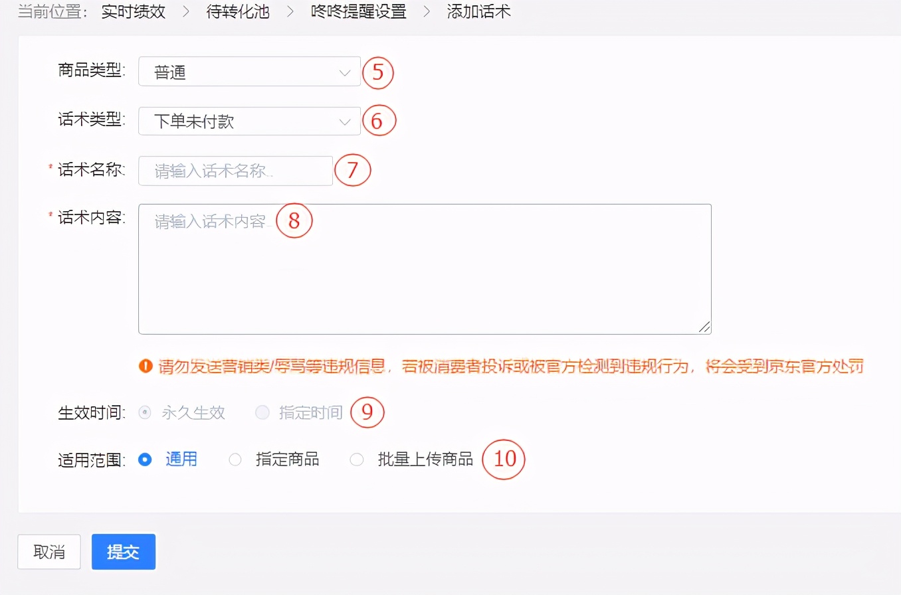This screenshot has width=901, height=595.
Task: Select the 指定时间 radio option
Action: pyautogui.click(x=262, y=412)
